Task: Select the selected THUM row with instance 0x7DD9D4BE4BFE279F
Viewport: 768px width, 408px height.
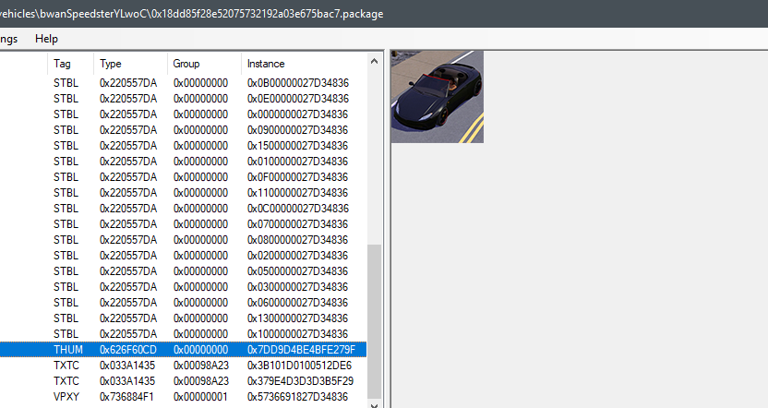Action: coord(183,349)
